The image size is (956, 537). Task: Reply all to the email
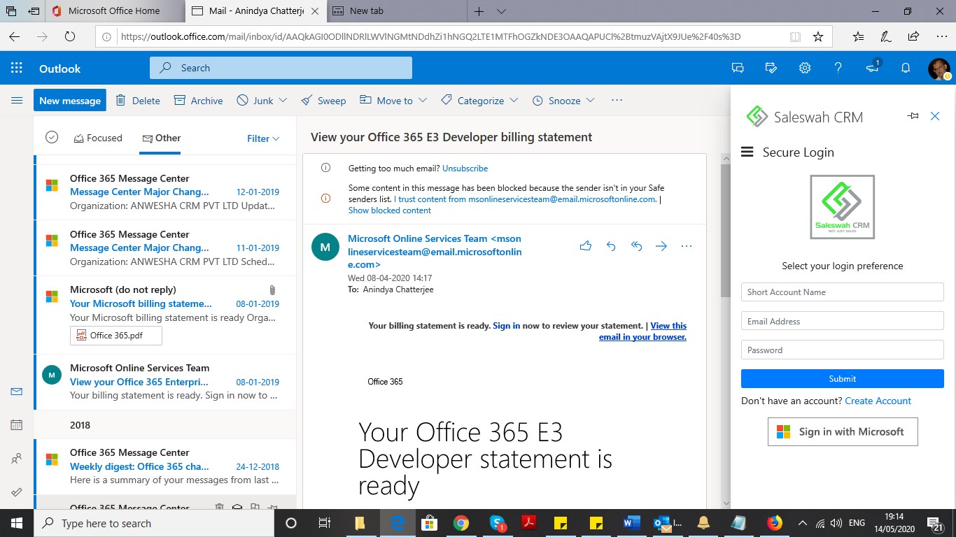pos(636,246)
